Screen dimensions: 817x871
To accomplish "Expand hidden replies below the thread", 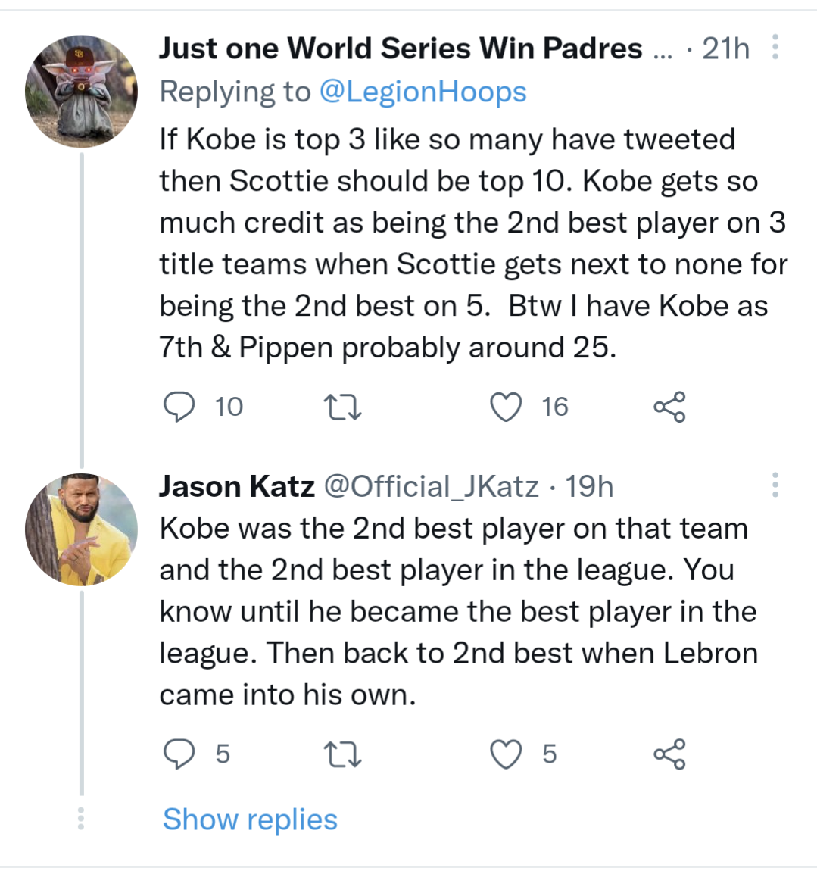I will pyautogui.click(x=250, y=819).
